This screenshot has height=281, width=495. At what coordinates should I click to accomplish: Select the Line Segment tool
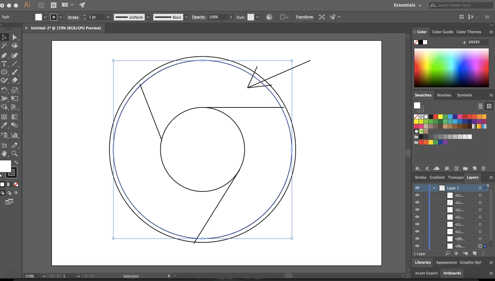pyautogui.click(x=15, y=64)
